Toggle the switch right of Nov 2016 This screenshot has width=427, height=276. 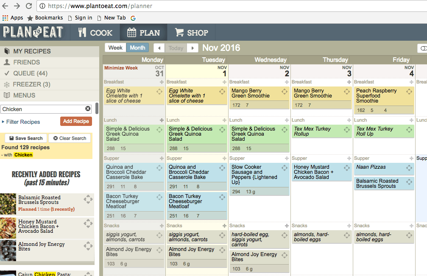tap(422, 48)
